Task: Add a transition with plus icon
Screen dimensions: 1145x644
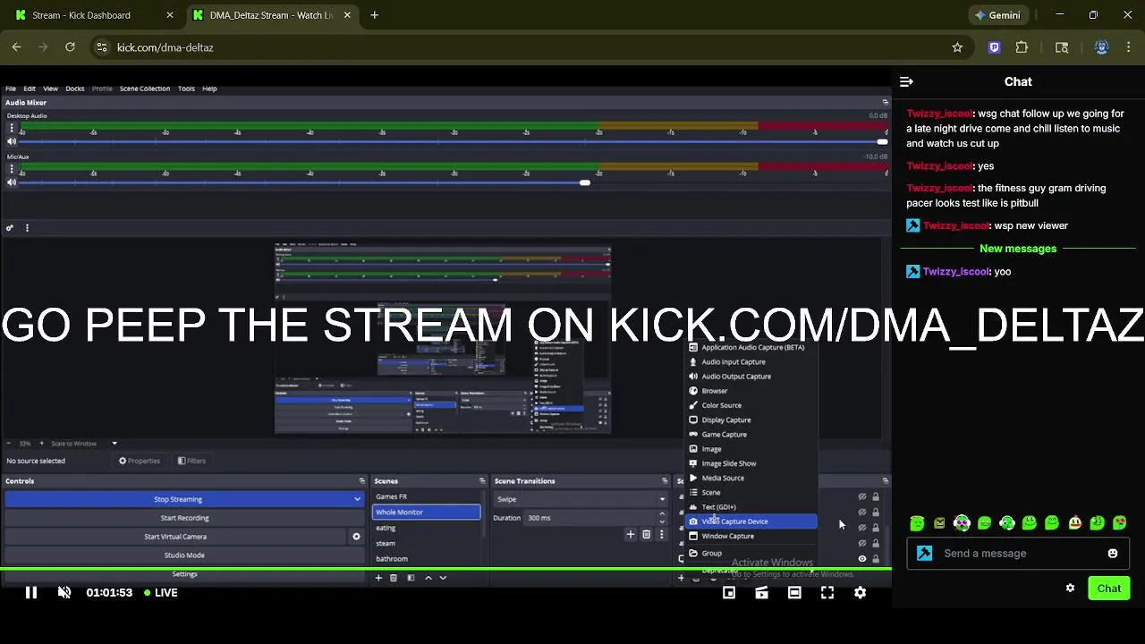Action: (630, 535)
